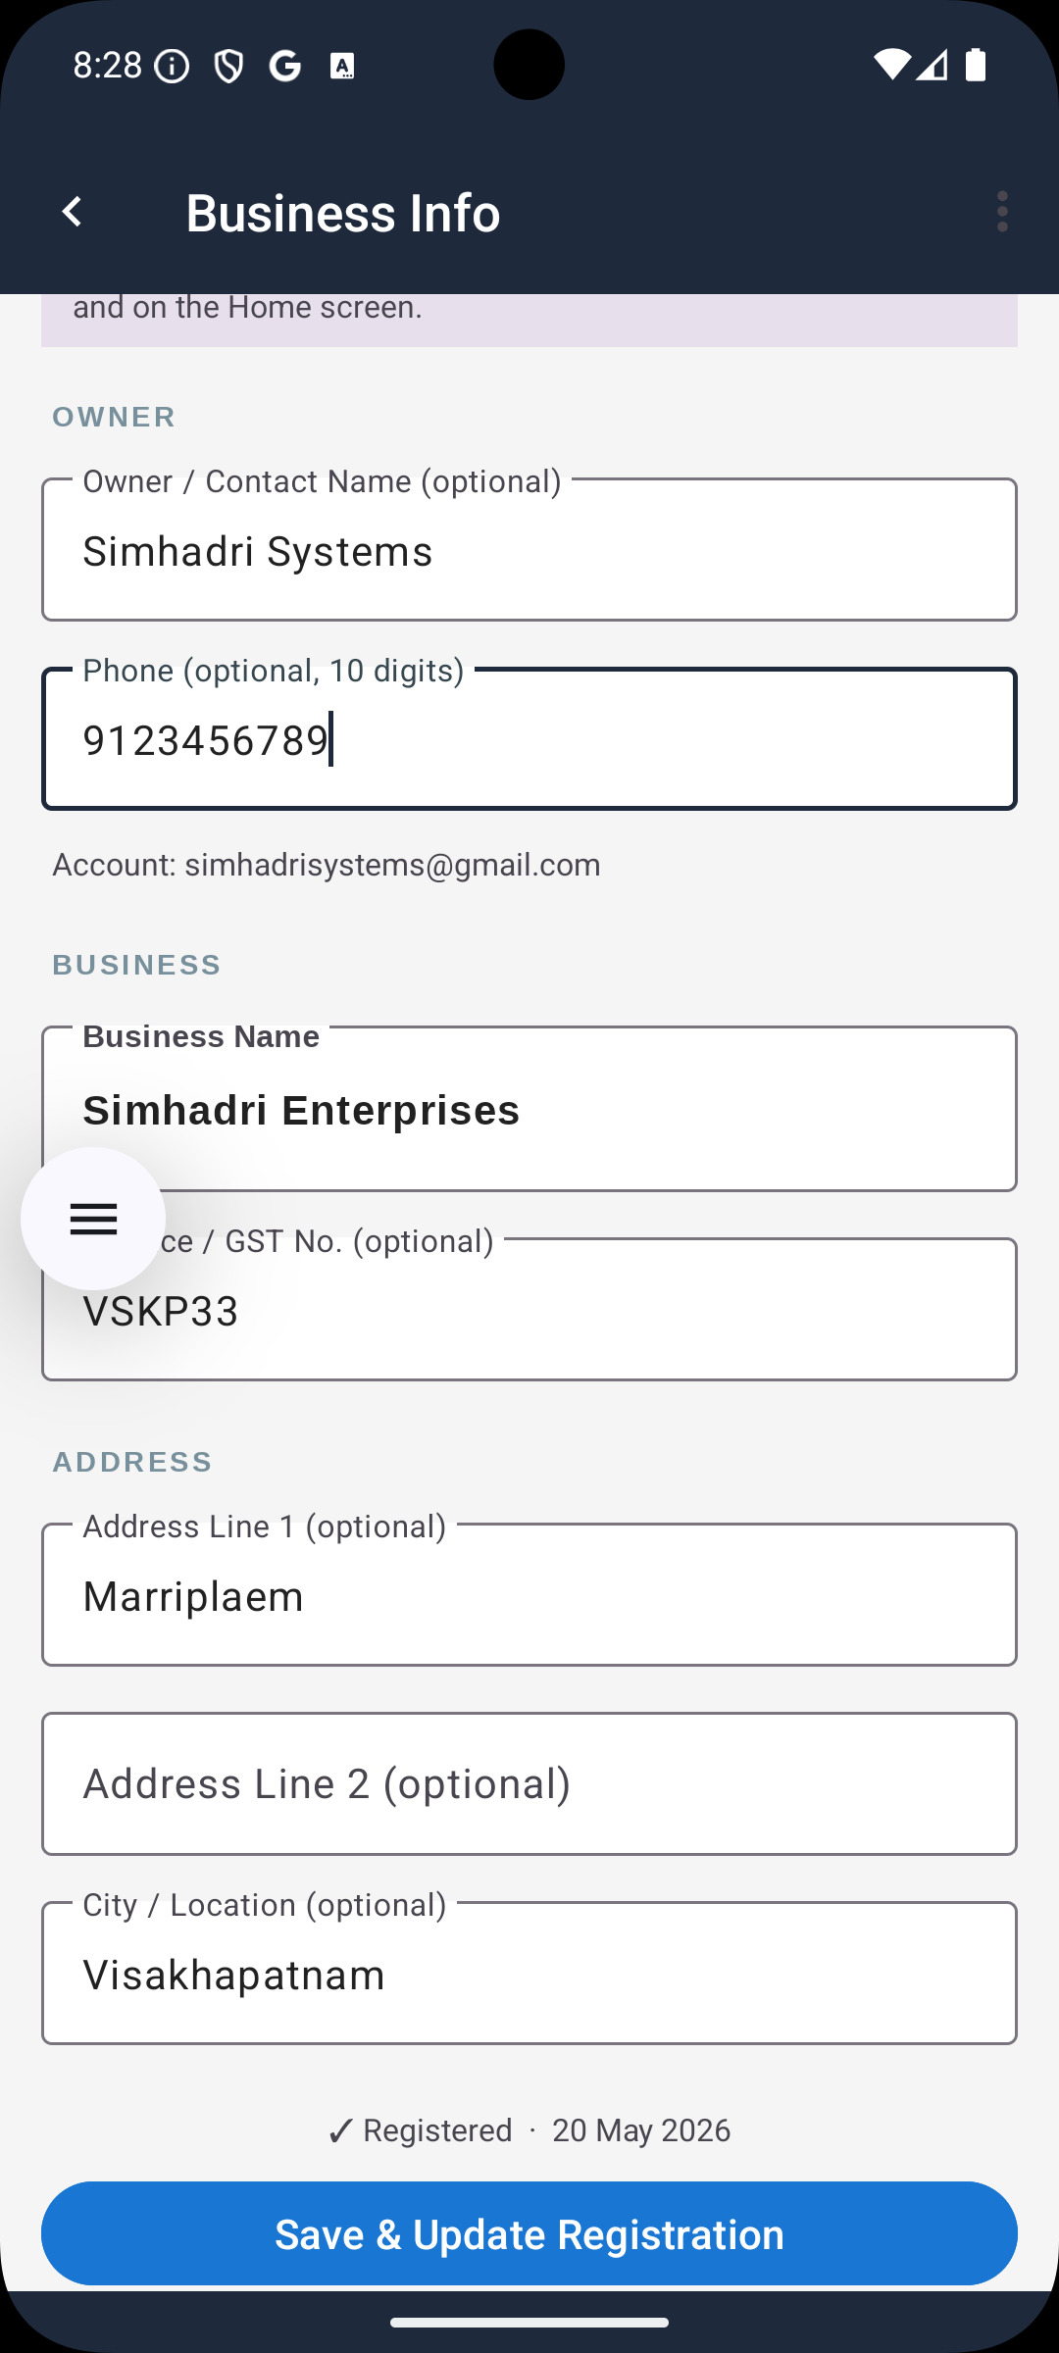Tap the battery icon in status bar

pos(976,65)
